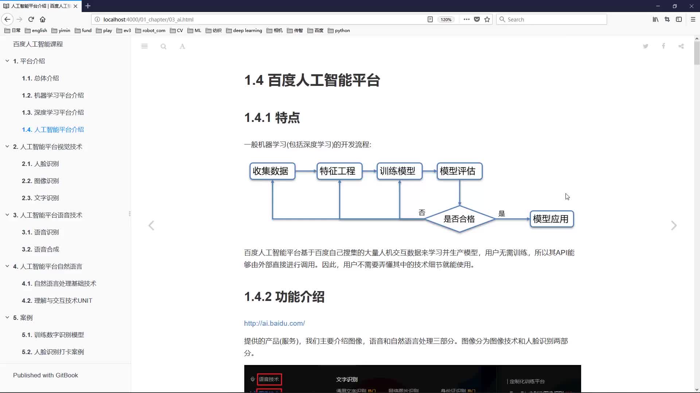
Task: Click the browser forward button
Action: pyautogui.click(x=20, y=19)
